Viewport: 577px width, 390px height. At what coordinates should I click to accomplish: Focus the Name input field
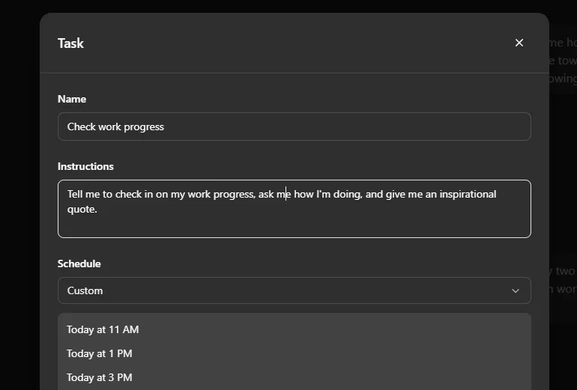click(294, 127)
